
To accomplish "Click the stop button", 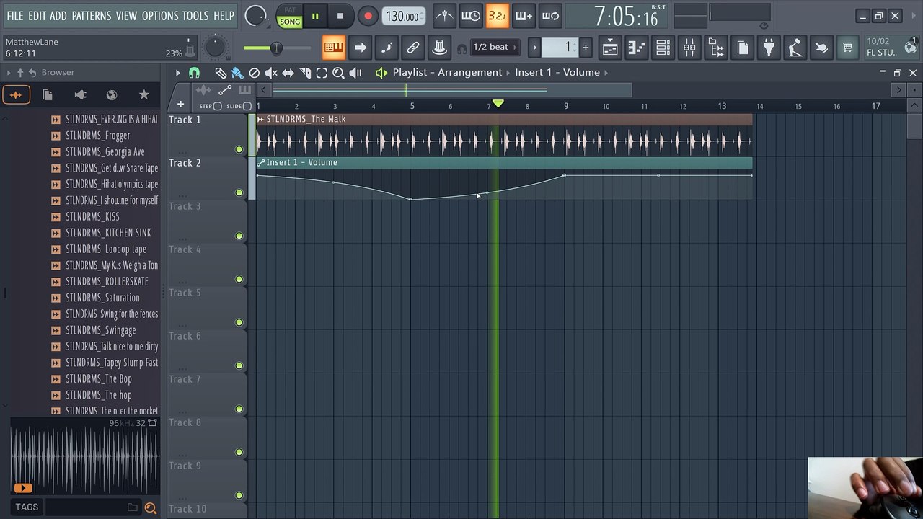I will pos(340,16).
